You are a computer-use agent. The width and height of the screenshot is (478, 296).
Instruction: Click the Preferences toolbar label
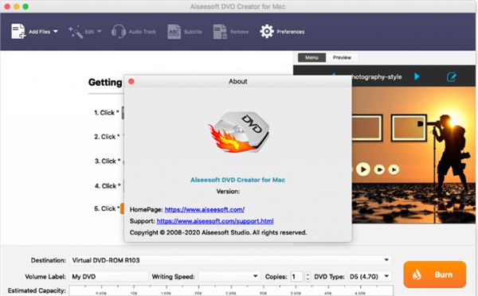click(291, 32)
